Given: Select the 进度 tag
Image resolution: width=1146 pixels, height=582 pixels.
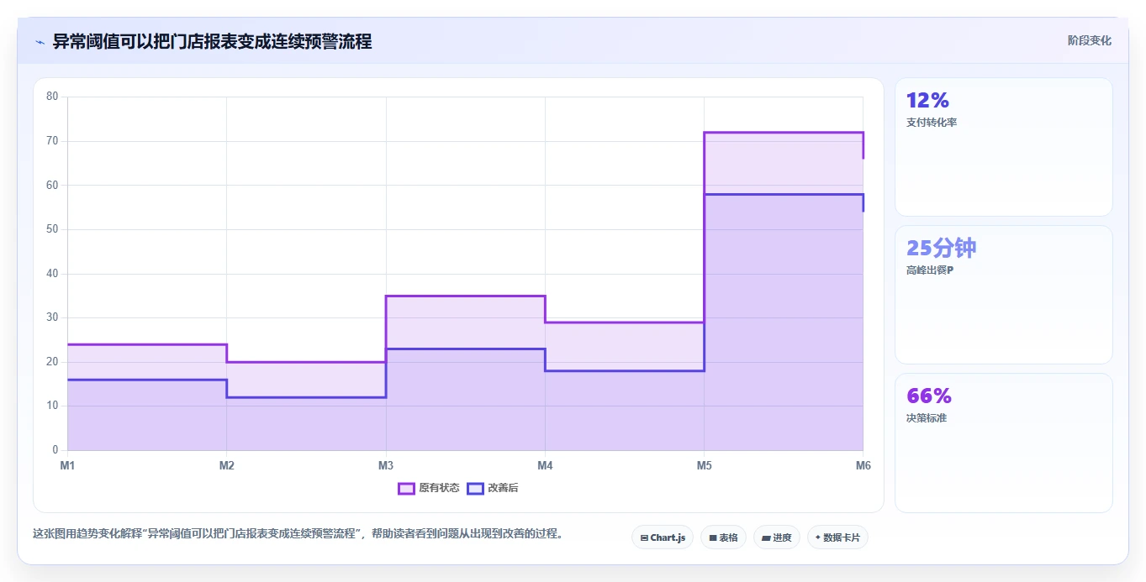Looking at the screenshot, I should click(776, 537).
